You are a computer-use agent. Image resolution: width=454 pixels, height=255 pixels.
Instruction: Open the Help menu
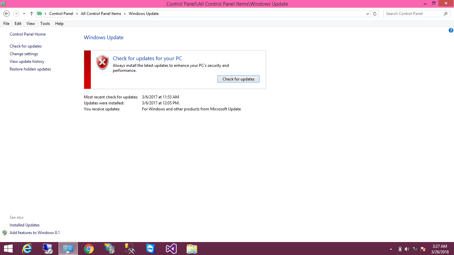pos(59,24)
